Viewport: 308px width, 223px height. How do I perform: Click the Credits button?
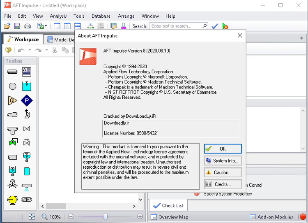[223, 184]
